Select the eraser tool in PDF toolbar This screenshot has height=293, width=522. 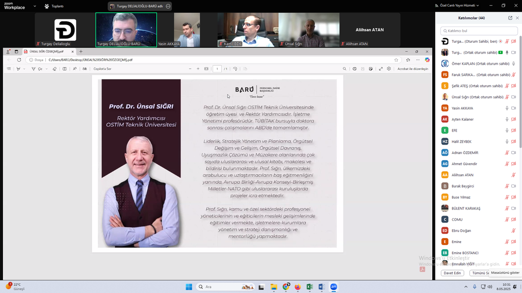click(x=55, y=69)
